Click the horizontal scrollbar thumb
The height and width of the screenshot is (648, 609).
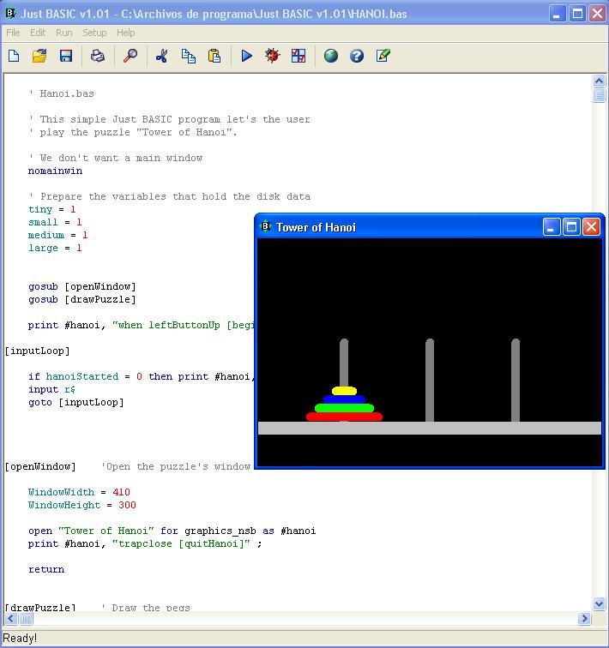tap(26, 619)
